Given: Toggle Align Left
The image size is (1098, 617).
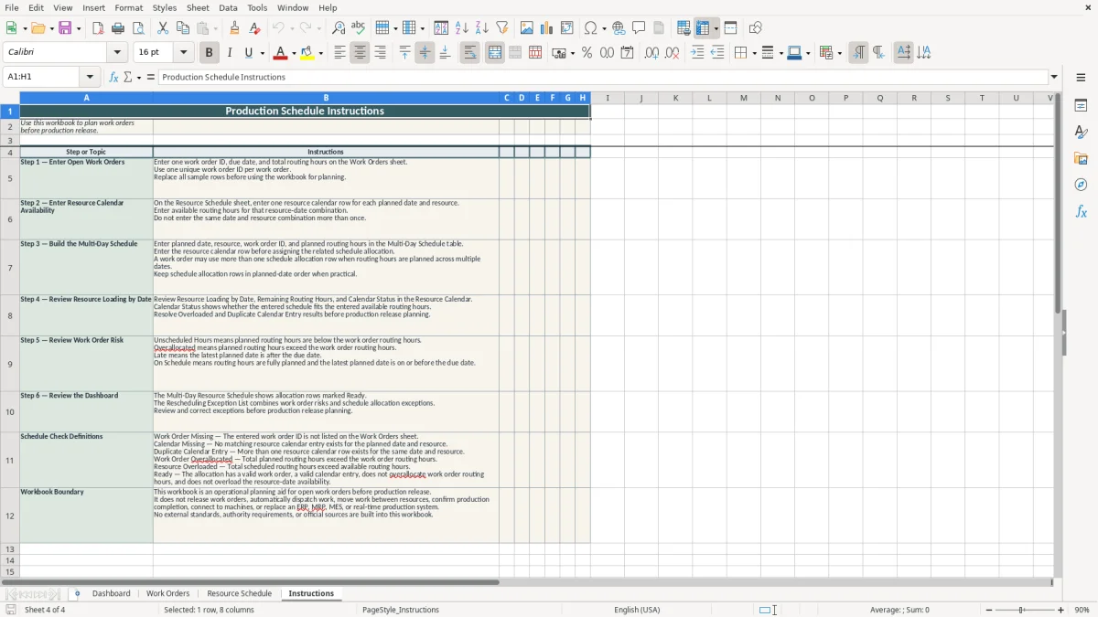Looking at the screenshot, I should point(339,53).
